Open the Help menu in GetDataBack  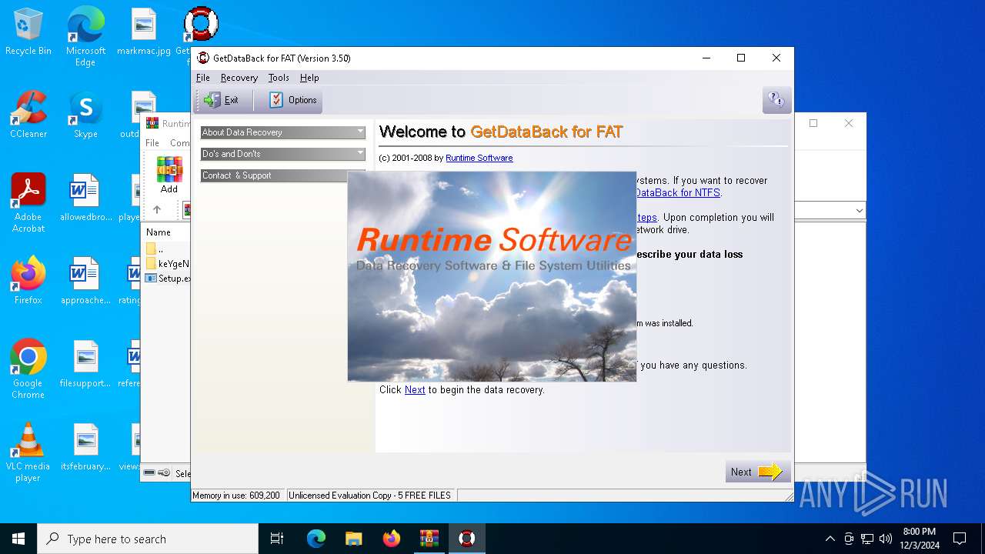[309, 78]
